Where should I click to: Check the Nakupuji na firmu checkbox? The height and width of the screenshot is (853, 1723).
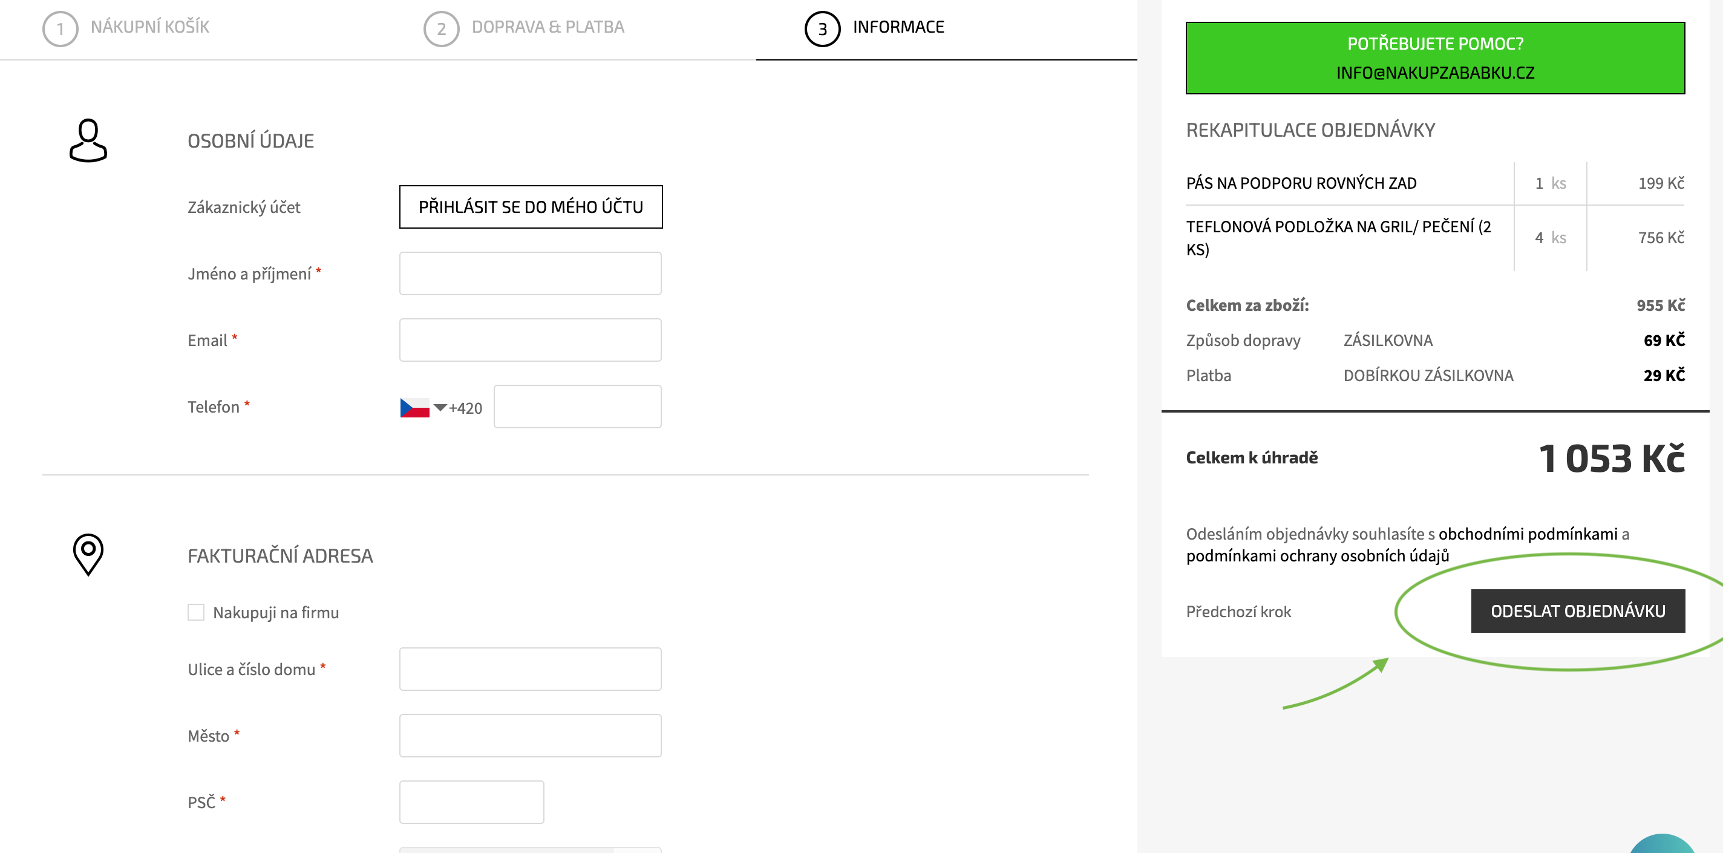(x=196, y=612)
